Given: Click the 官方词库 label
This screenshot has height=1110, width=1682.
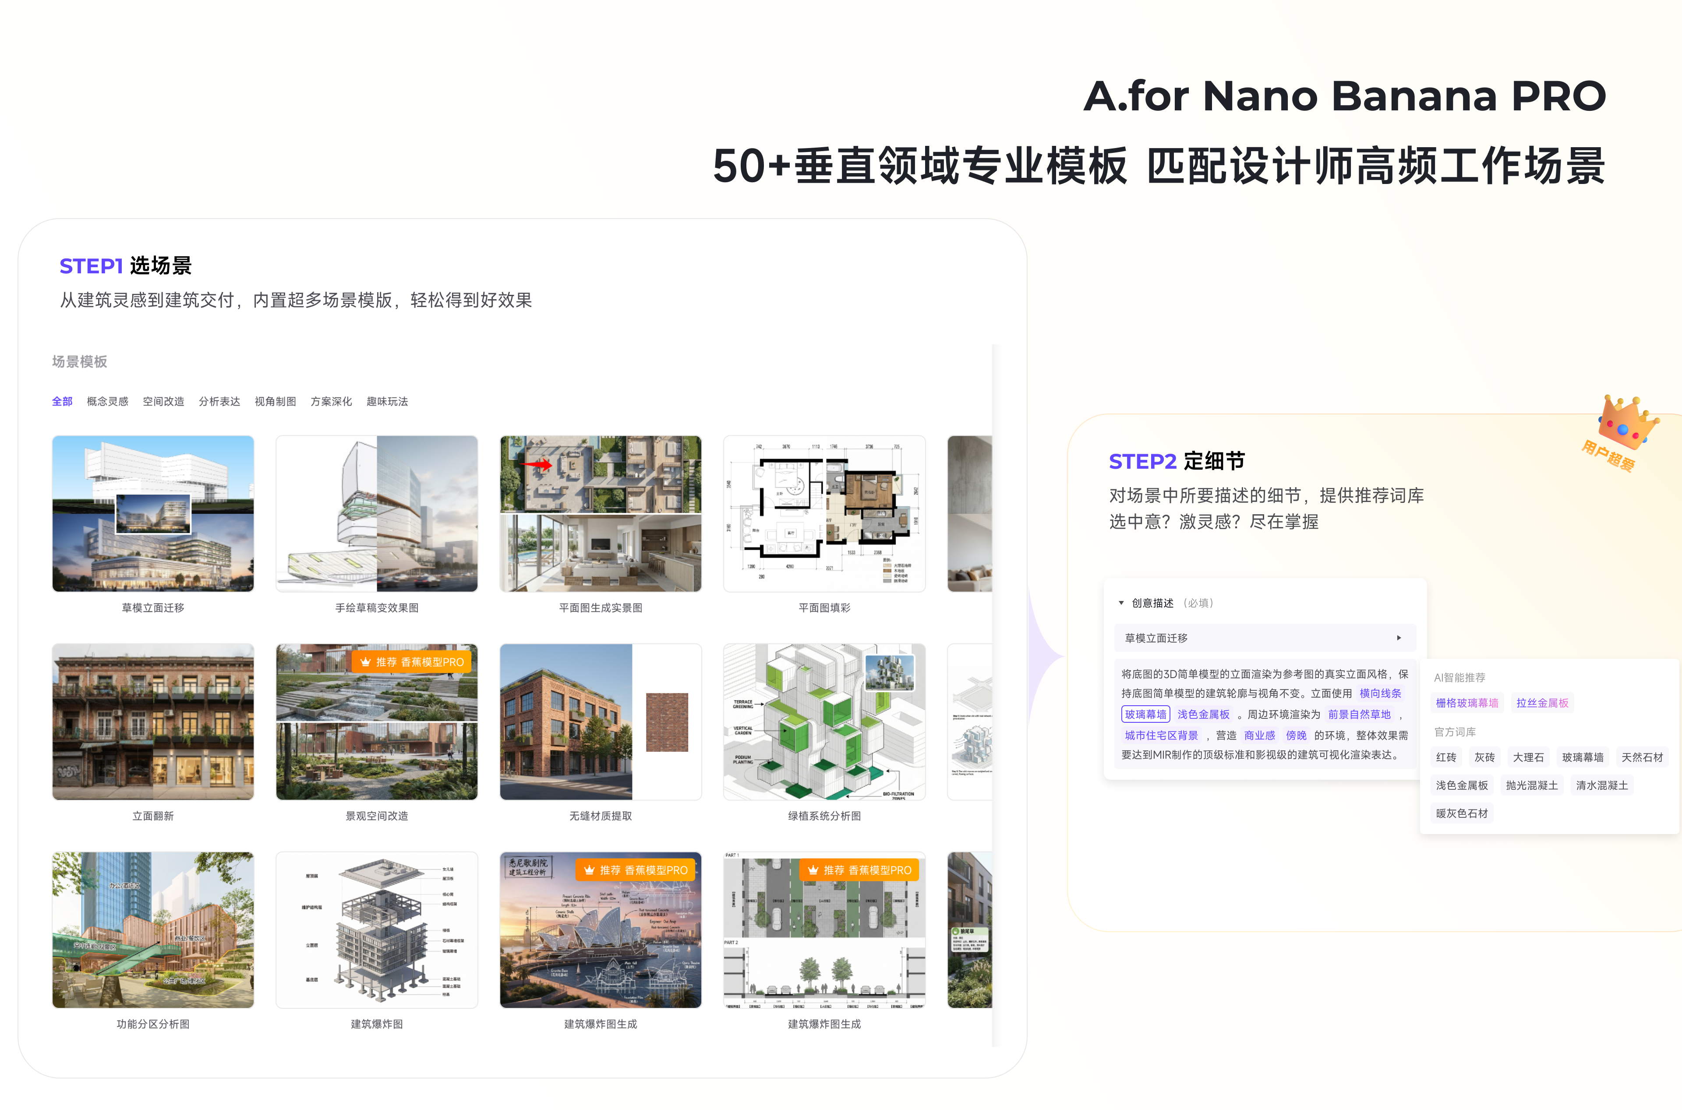Looking at the screenshot, I should coord(1455,732).
